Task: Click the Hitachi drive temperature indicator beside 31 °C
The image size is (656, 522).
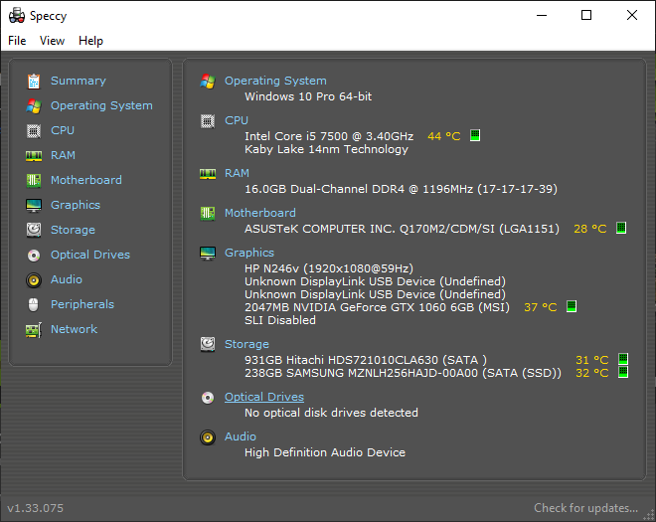Action: [x=623, y=359]
